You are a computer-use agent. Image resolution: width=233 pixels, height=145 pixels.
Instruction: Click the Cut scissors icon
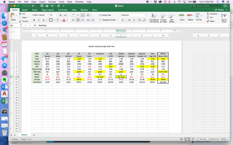tap(20, 14)
